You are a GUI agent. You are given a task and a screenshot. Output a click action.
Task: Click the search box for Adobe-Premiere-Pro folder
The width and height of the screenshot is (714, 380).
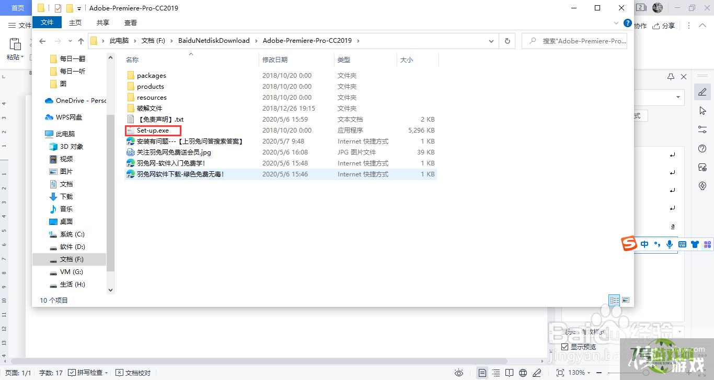click(x=574, y=41)
